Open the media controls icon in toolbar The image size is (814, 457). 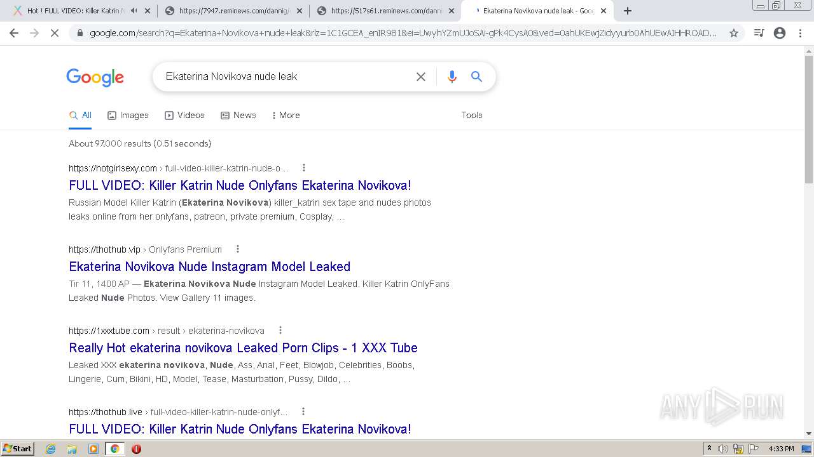click(x=759, y=33)
